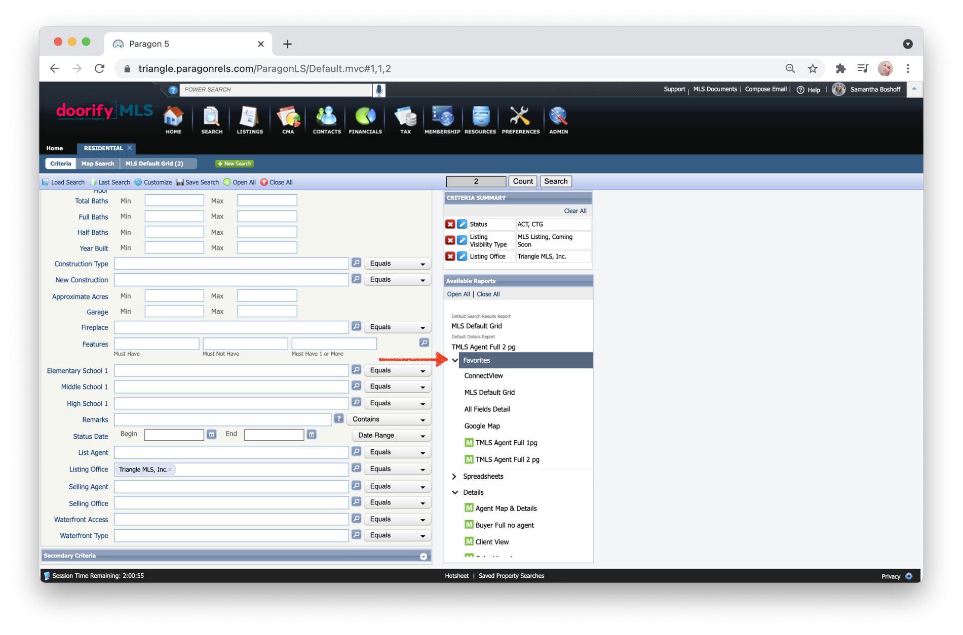963x635 pixels.
Task: Click the Power Search microphone icon
Action: point(379,90)
